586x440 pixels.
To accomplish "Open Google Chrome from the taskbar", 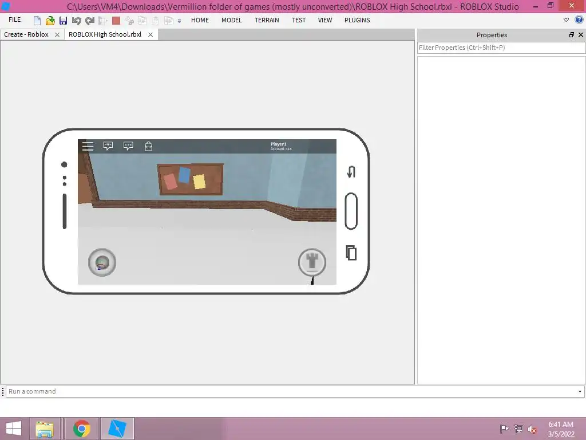I will coord(82,429).
